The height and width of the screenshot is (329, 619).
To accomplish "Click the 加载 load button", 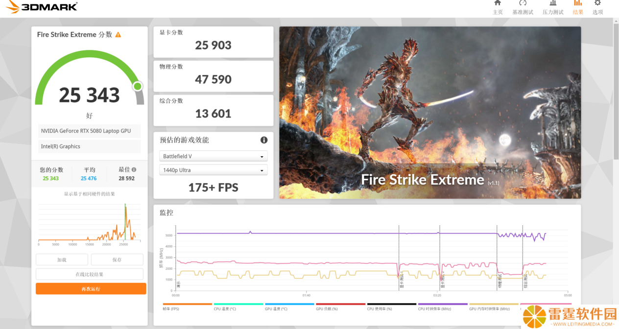I will [62, 259].
